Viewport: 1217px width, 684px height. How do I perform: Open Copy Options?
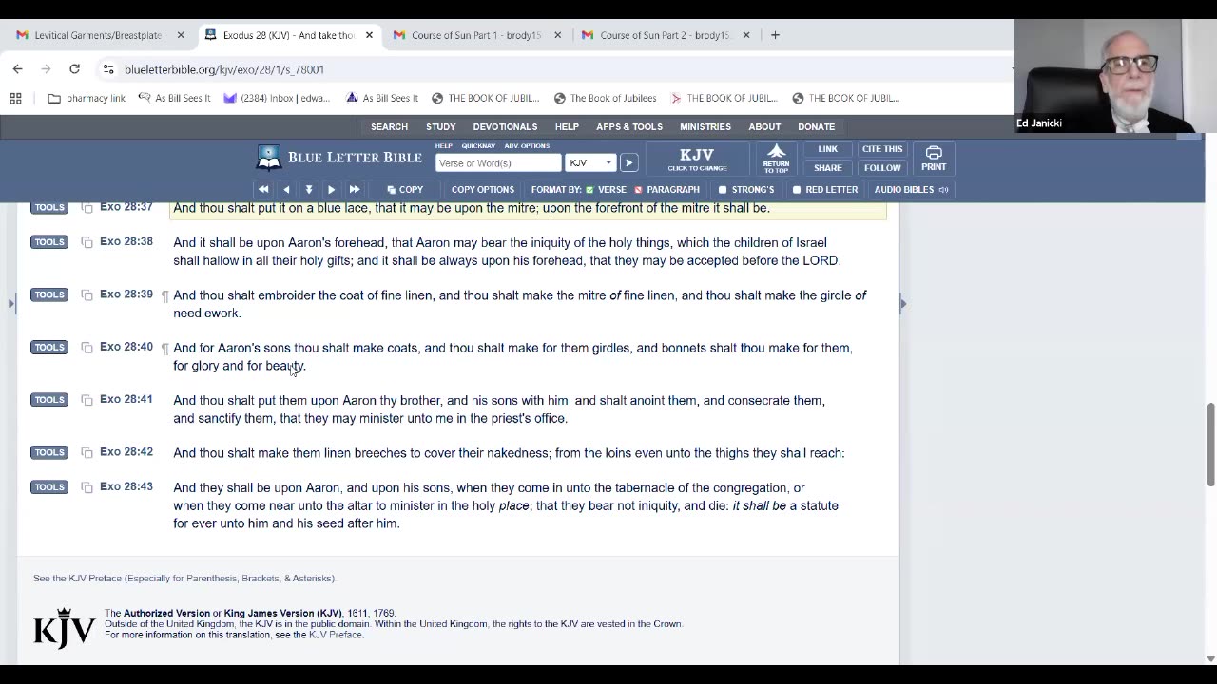point(483,189)
